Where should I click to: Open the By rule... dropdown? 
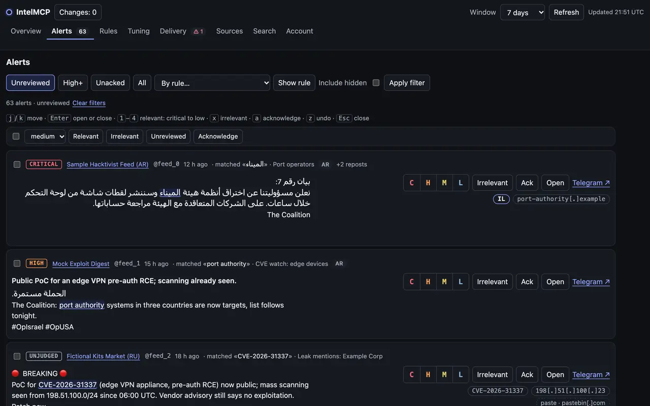coord(212,83)
